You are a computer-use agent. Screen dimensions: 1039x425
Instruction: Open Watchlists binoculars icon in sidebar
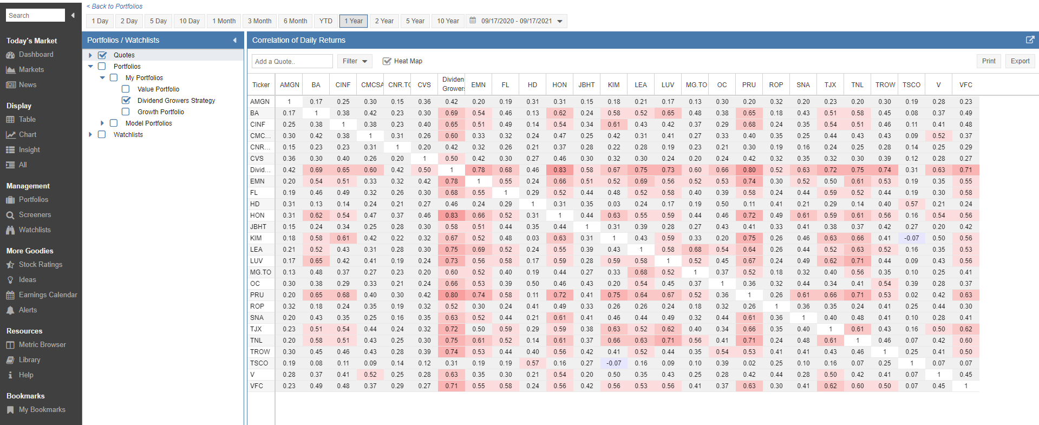[x=10, y=230]
